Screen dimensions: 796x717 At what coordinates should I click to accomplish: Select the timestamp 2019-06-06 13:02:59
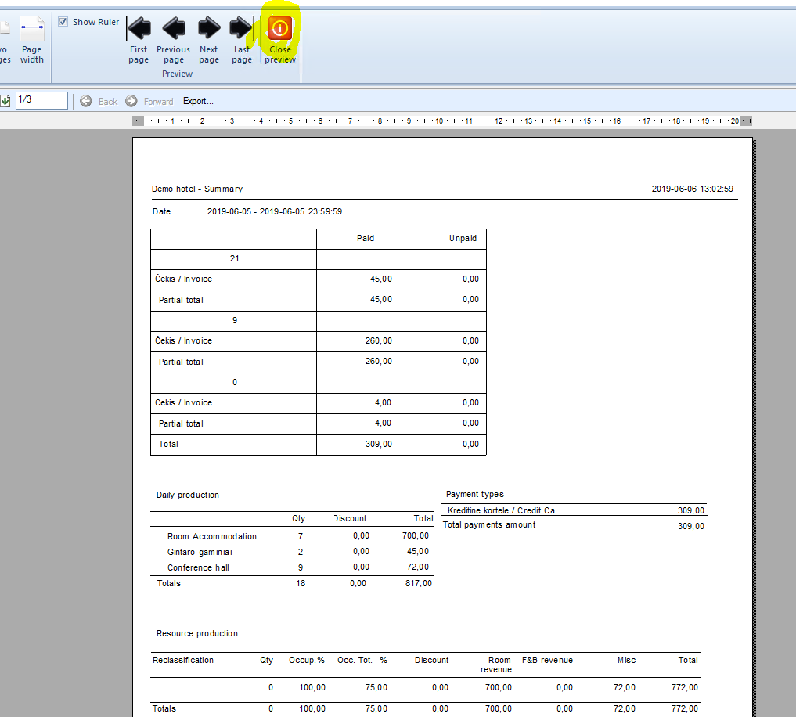coord(693,189)
